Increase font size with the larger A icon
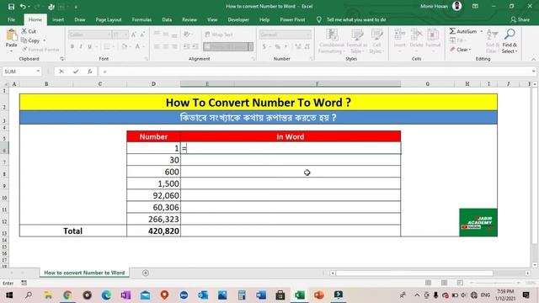The image size is (539, 303). (134, 35)
